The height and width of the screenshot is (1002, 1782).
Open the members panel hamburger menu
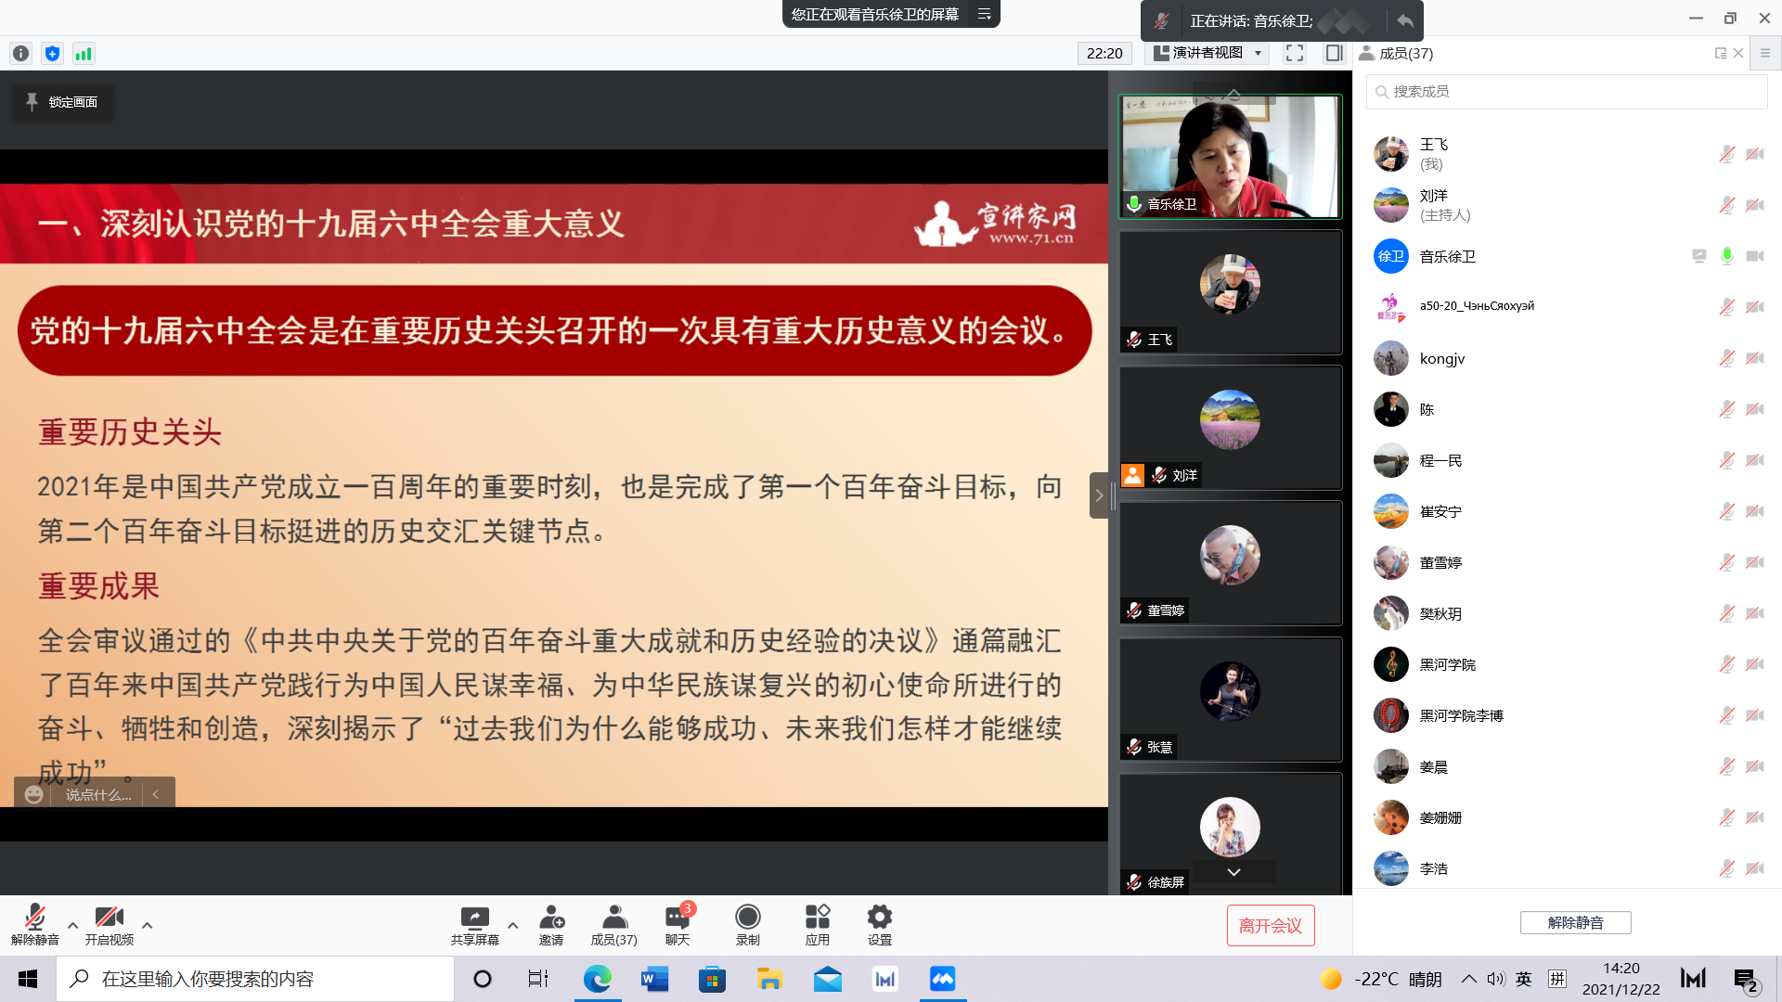(x=1765, y=54)
